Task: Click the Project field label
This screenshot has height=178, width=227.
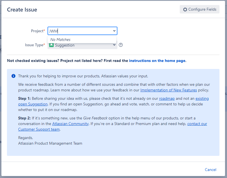Action: click(38, 31)
